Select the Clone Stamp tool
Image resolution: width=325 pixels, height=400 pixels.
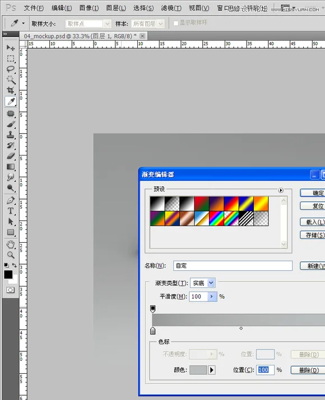point(11,135)
